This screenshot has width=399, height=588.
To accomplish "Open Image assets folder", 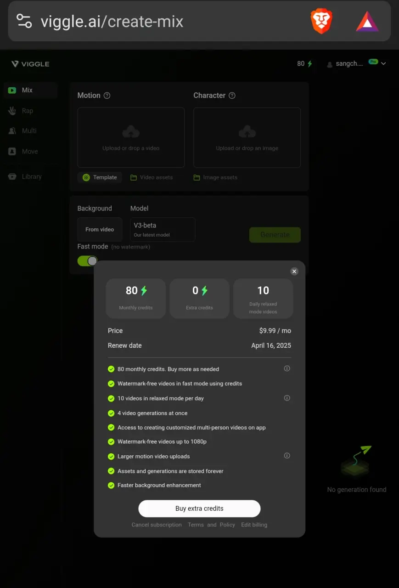I will pos(216,177).
